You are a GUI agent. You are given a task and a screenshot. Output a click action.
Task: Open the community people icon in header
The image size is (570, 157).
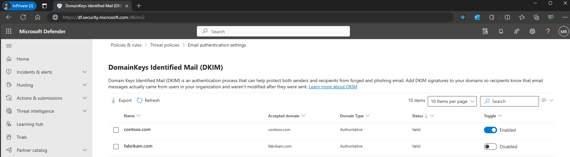point(517,31)
